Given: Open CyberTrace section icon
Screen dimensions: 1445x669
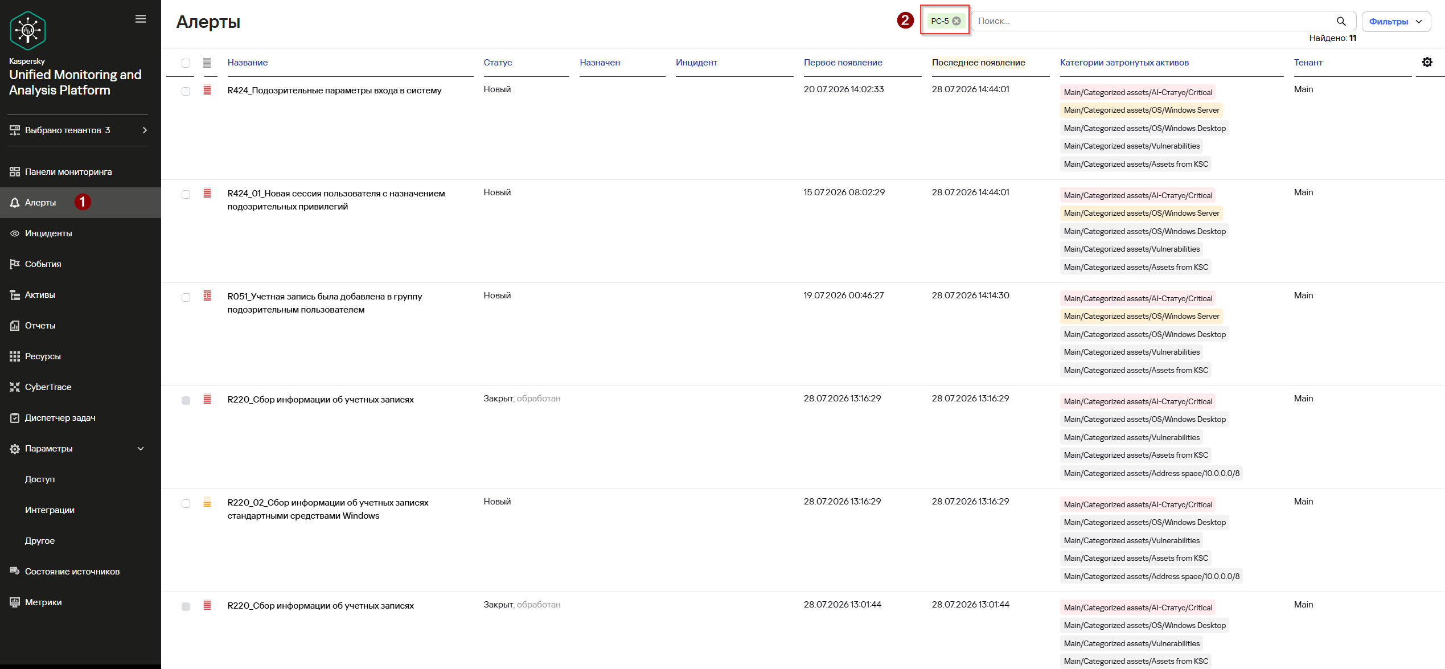Looking at the screenshot, I should click(x=15, y=387).
